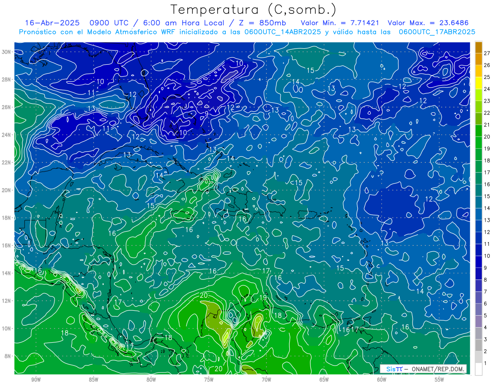The image size is (498, 385).
Task: Click the purple legend swatch between 4 and 5
Action: (478, 321)
